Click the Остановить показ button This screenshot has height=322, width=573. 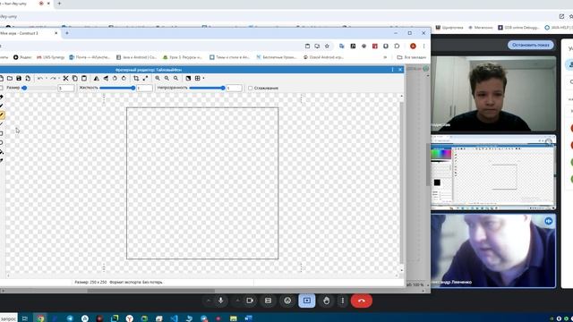point(531,45)
